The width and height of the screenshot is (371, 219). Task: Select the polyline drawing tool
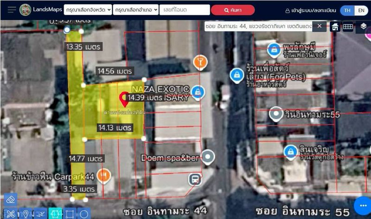(40, 213)
